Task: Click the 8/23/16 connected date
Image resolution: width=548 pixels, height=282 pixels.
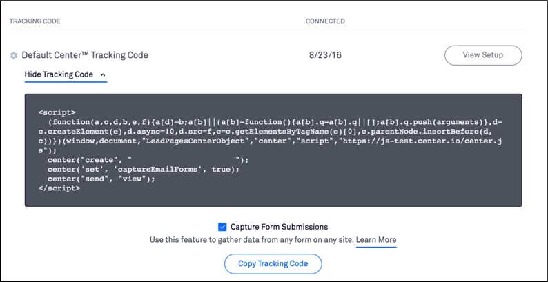Action: [325, 55]
